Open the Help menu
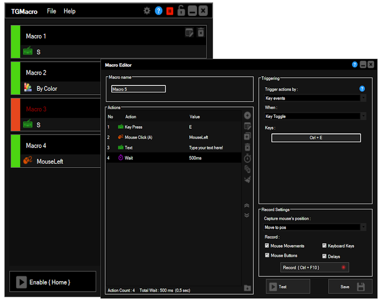The width and height of the screenshot is (381, 302). (x=69, y=11)
